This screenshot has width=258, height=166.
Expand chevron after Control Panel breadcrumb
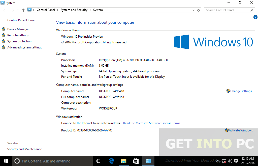(58, 10)
